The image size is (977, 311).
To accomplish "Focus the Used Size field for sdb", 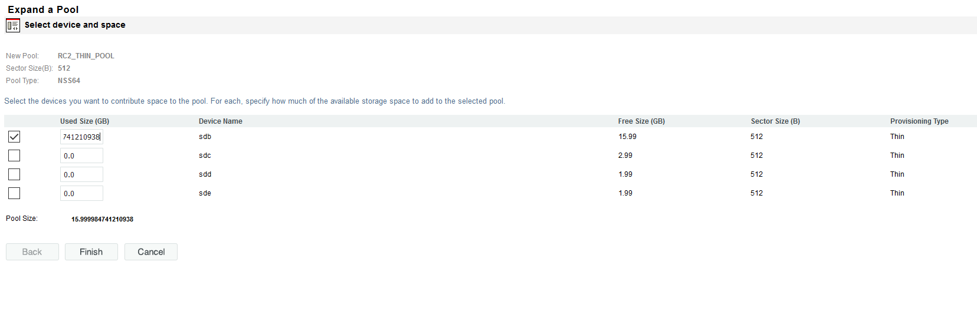I will pos(81,137).
